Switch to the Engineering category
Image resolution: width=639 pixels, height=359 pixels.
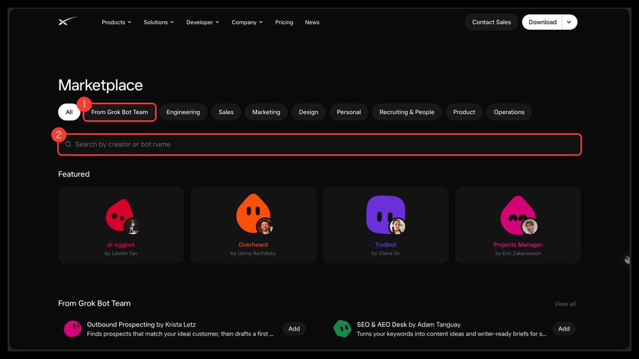pos(183,112)
